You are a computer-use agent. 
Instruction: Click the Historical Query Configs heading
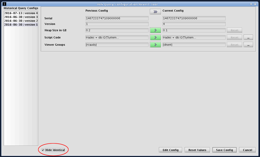pyautogui.click(x=21, y=8)
